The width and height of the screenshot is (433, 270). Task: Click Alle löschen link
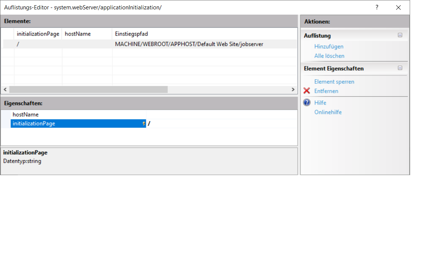(329, 56)
